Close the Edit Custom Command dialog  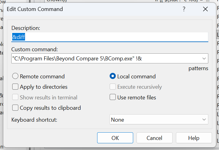205,9
